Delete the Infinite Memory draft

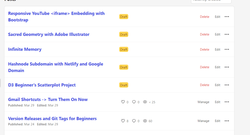click(205, 50)
